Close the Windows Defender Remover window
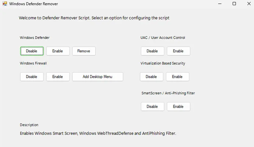The width and height of the screenshot is (254, 147). pyautogui.click(x=249, y=4)
